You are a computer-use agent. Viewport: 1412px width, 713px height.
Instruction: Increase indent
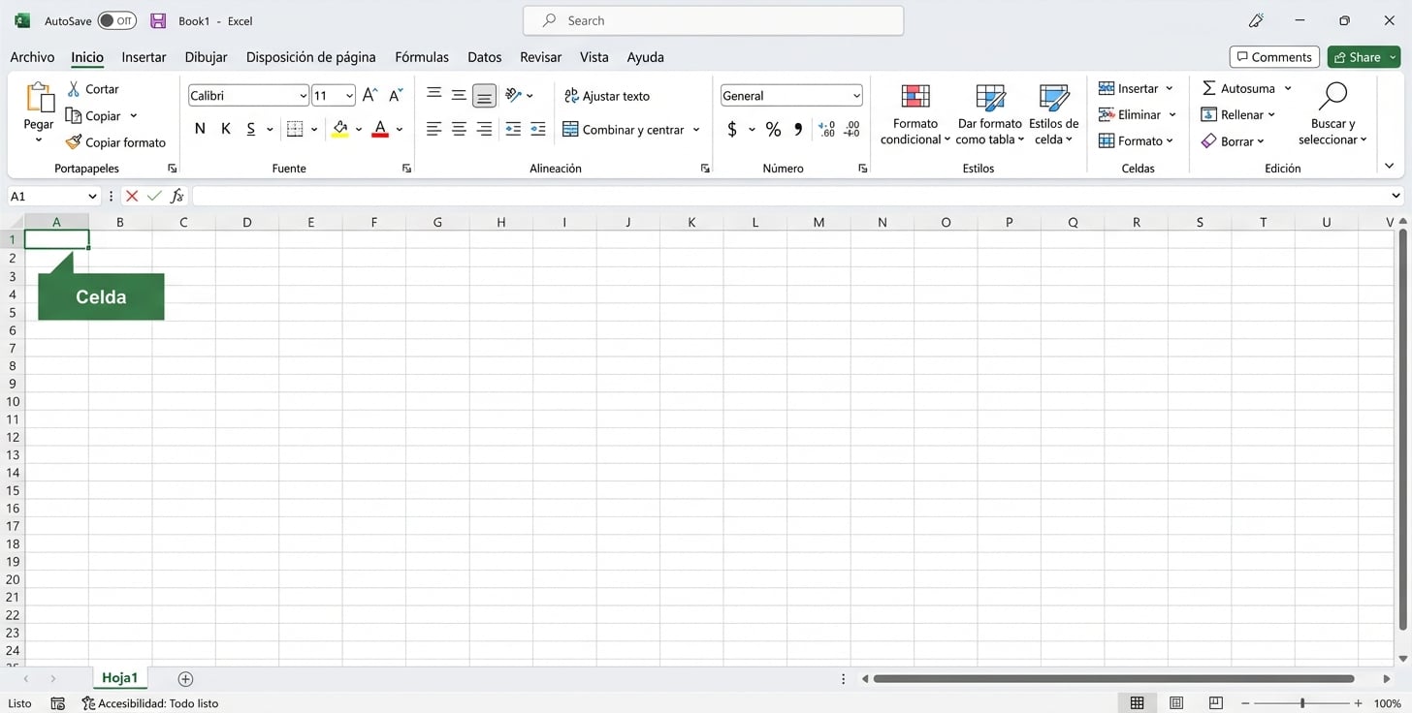tap(538, 129)
